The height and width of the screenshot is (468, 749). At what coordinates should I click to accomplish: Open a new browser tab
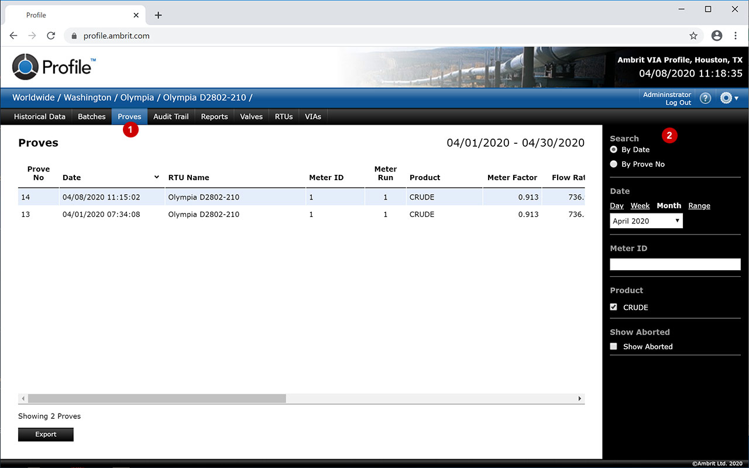158,15
